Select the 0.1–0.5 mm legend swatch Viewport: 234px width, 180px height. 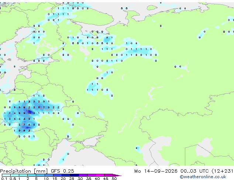click(6, 175)
